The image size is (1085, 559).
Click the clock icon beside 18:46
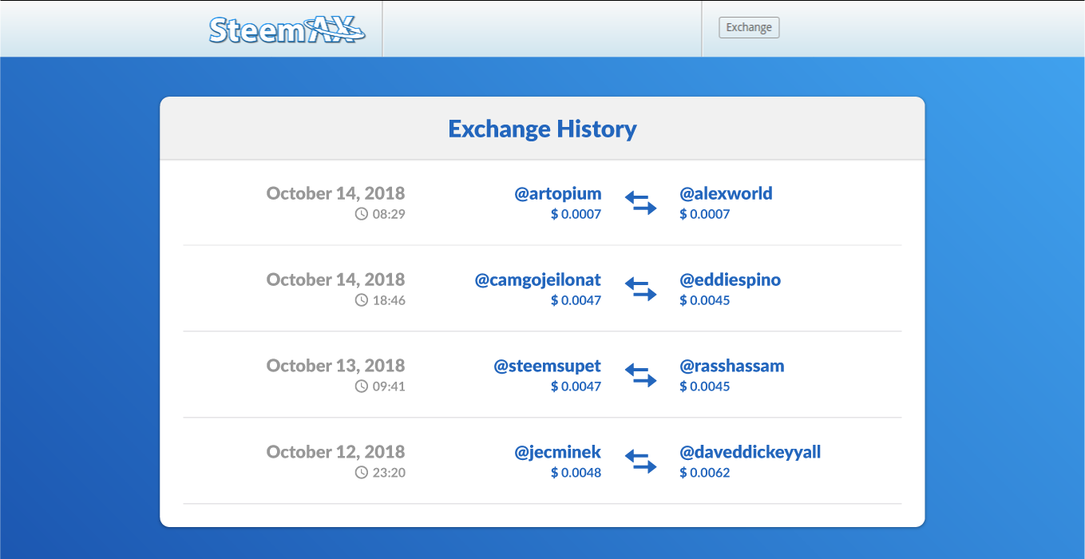click(362, 300)
